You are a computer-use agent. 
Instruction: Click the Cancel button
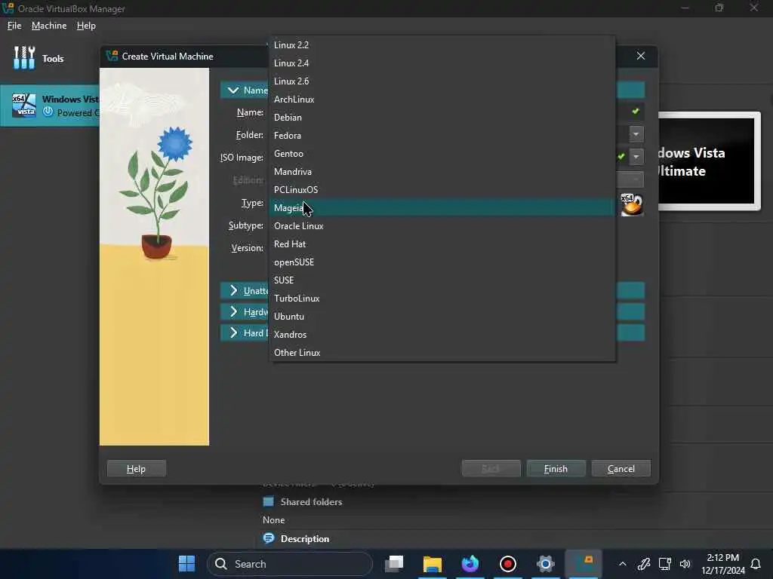point(621,469)
